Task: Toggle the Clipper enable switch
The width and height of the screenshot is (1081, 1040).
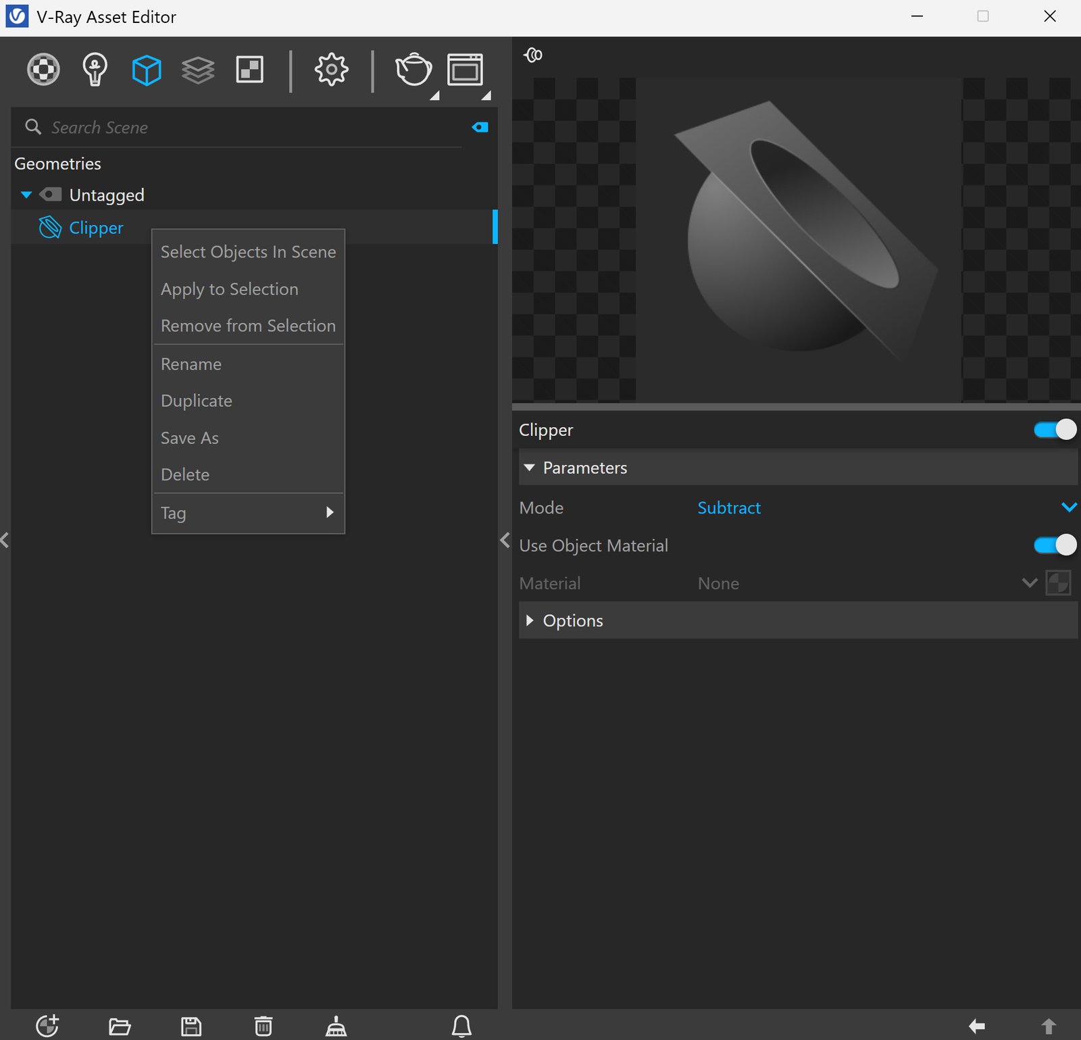Action: click(1055, 430)
